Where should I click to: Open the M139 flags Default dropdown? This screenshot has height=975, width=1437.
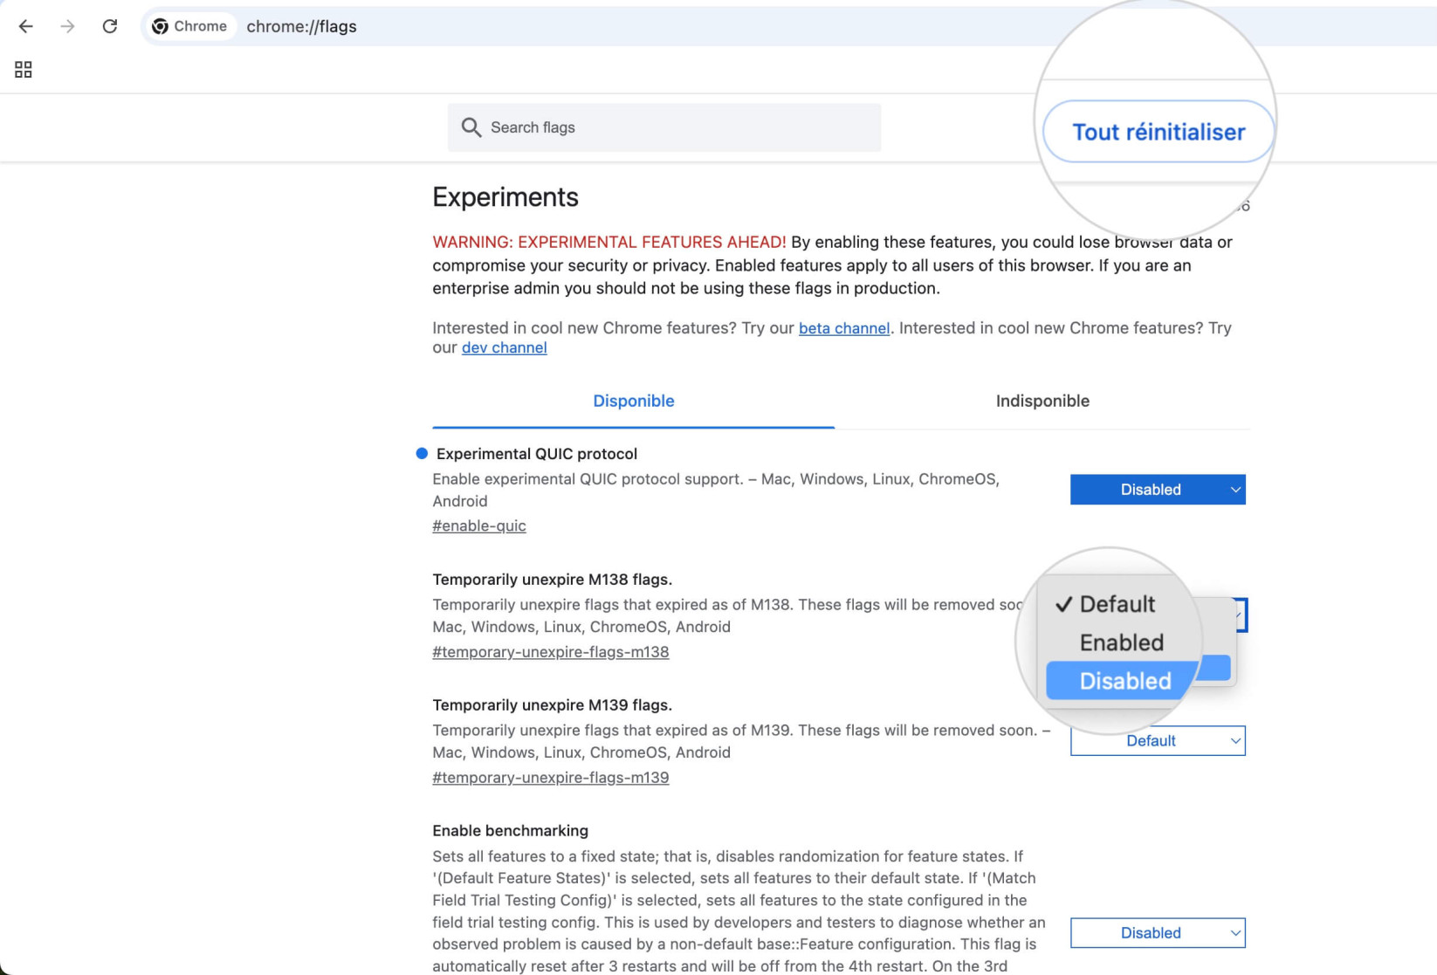1158,741
